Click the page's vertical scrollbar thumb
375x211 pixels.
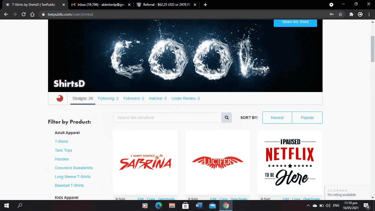tap(373, 49)
